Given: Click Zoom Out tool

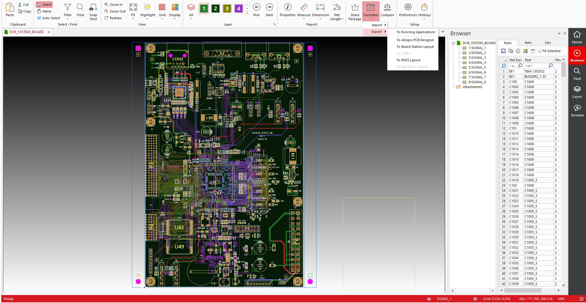Looking at the screenshot, I should pos(115,11).
